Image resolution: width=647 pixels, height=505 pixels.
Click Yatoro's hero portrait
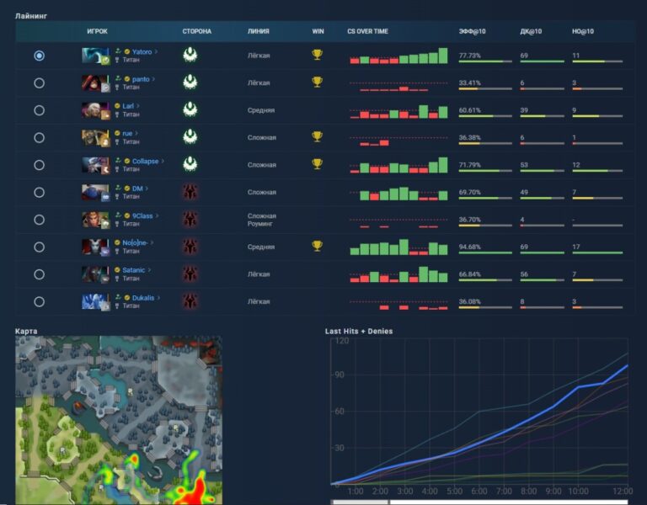[x=95, y=56]
